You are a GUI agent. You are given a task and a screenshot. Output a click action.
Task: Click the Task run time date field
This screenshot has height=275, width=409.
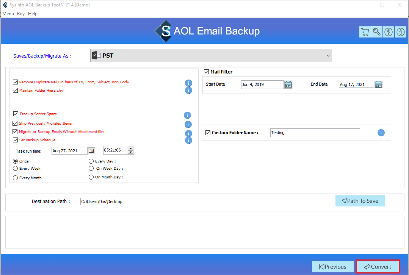70,151
